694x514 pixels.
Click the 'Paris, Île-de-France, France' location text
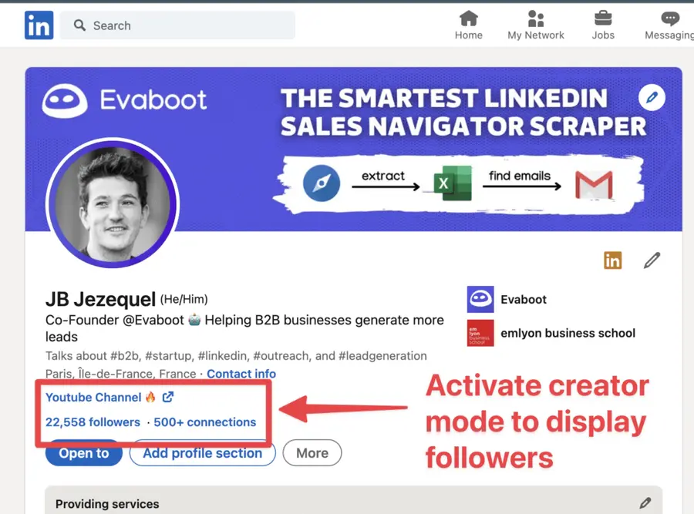click(120, 374)
